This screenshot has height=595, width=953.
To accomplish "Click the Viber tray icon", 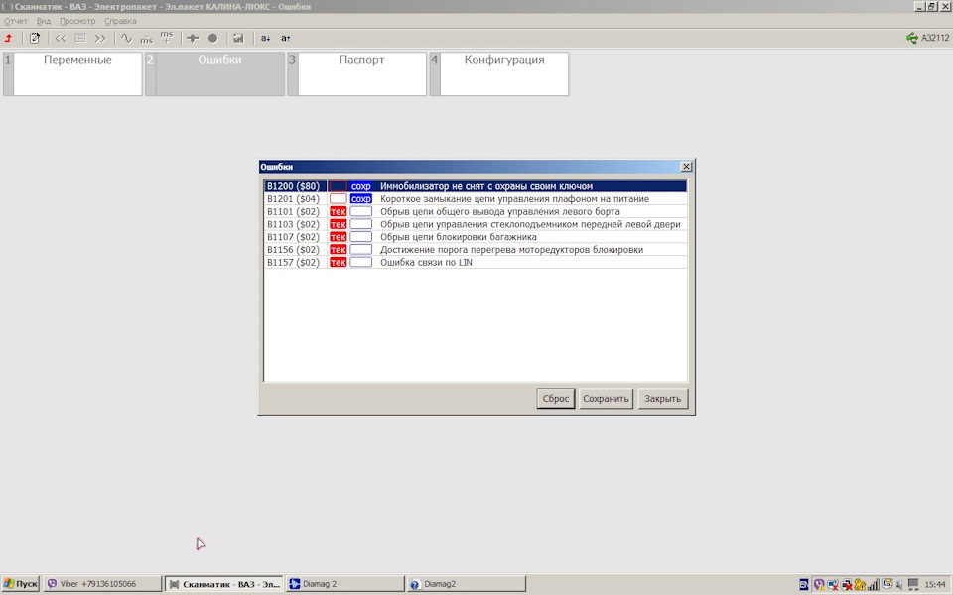I will [819, 585].
